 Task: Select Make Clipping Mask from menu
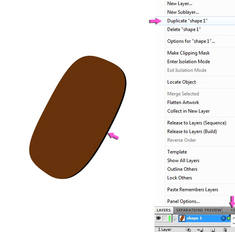[188, 53]
